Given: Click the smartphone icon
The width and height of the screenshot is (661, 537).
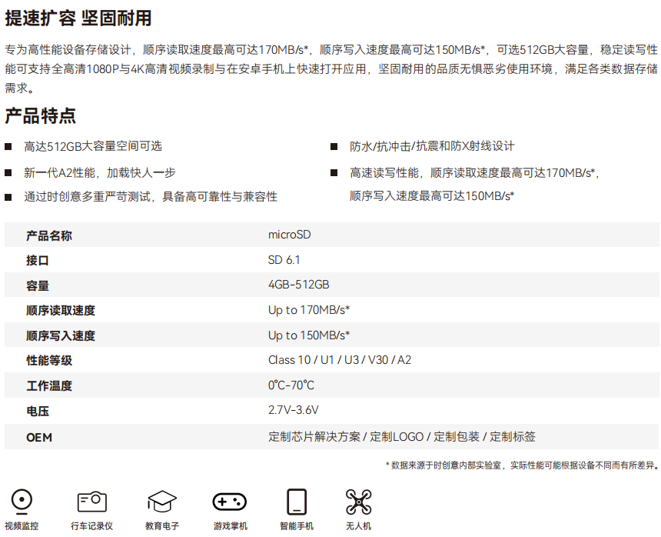Looking at the screenshot, I should (297, 502).
